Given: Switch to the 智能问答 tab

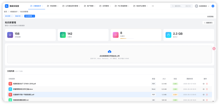Looking at the screenshot, I should click(19, 16).
